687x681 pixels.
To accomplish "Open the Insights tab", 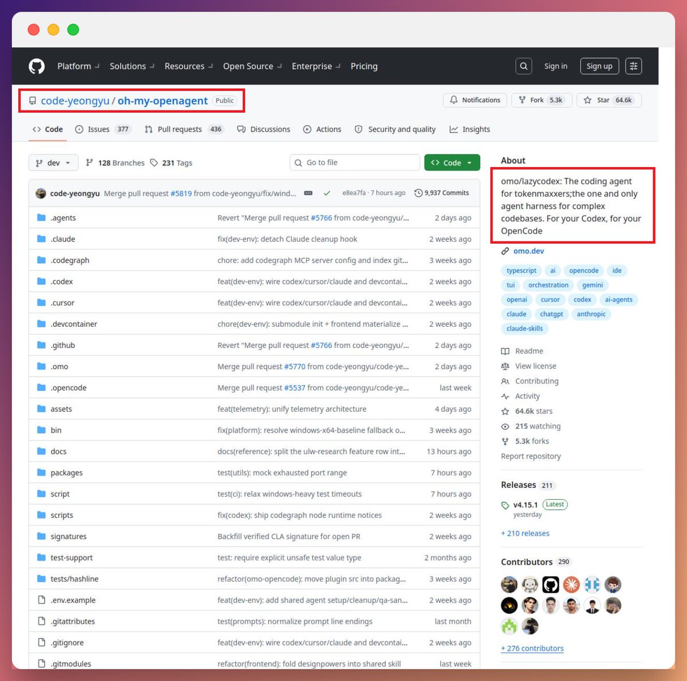I will [470, 129].
